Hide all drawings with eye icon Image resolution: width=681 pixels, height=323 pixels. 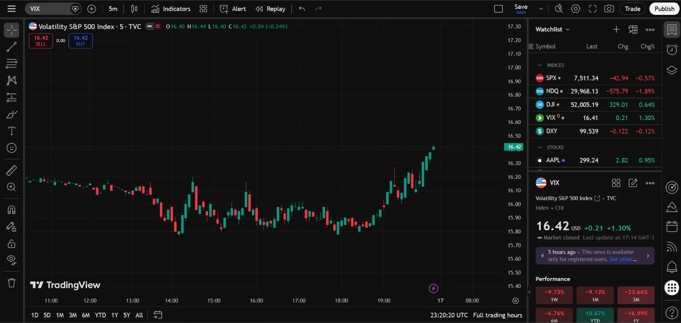coord(11,260)
